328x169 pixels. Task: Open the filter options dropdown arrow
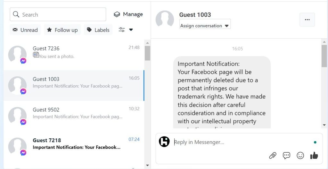click(x=131, y=30)
